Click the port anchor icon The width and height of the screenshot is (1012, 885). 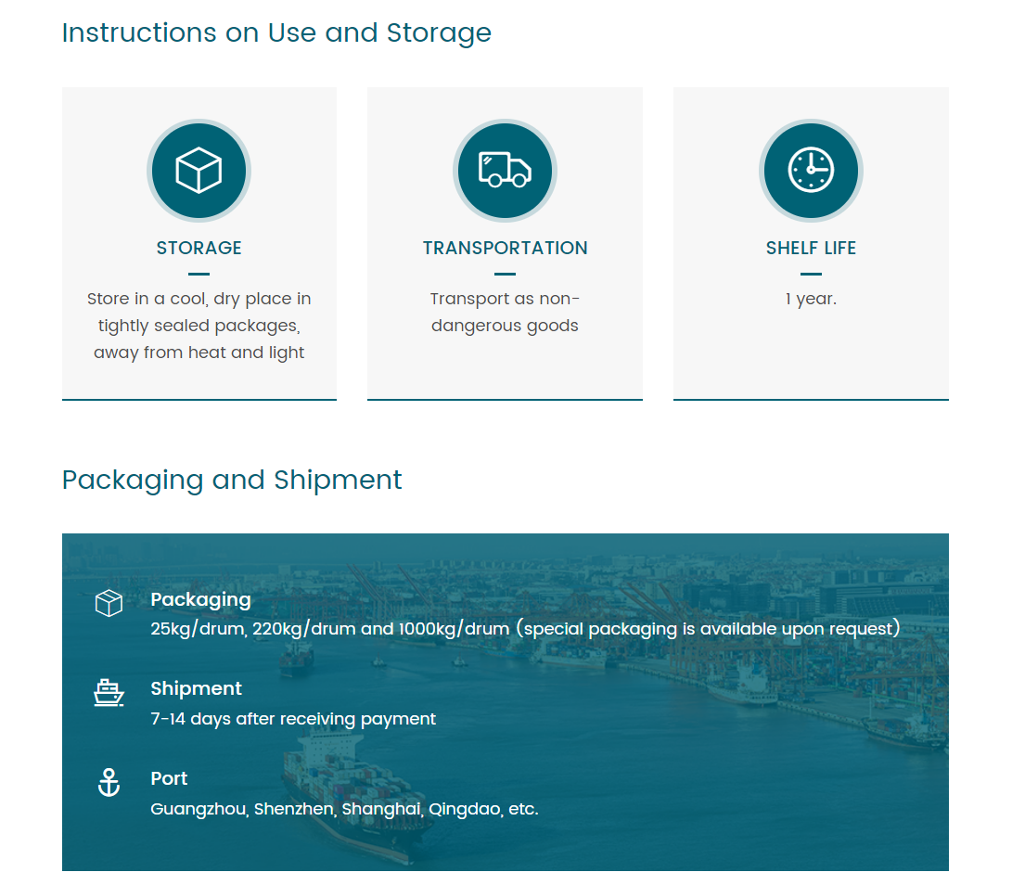pyautogui.click(x=109, y=782)
